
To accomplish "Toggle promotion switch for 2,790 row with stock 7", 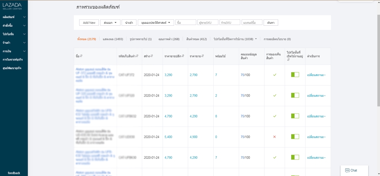I will click(295, 75).
